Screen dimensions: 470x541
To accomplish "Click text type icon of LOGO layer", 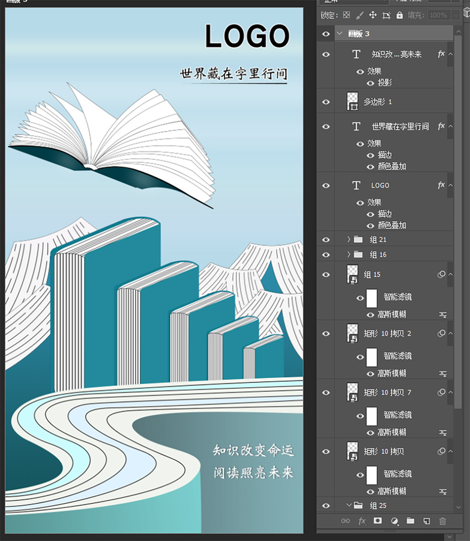I will click(357, 185).
